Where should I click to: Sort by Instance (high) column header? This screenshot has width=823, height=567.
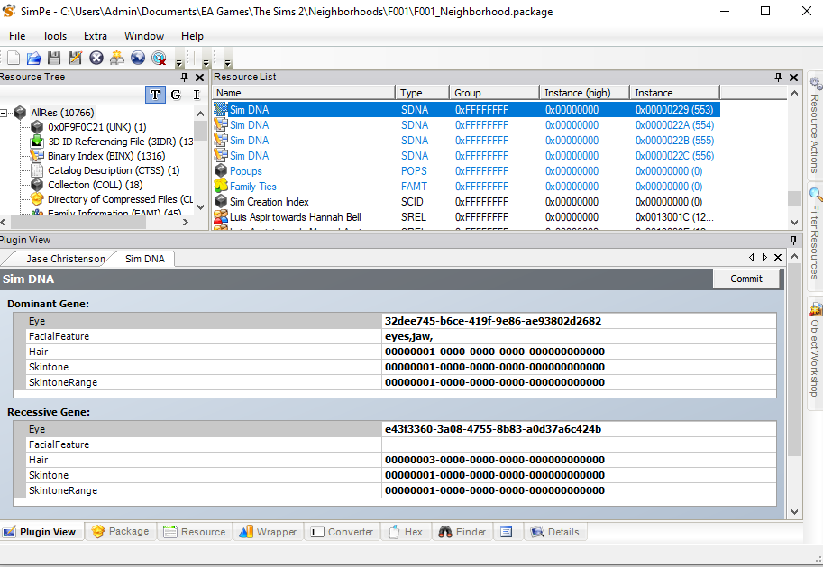point(584,93)
